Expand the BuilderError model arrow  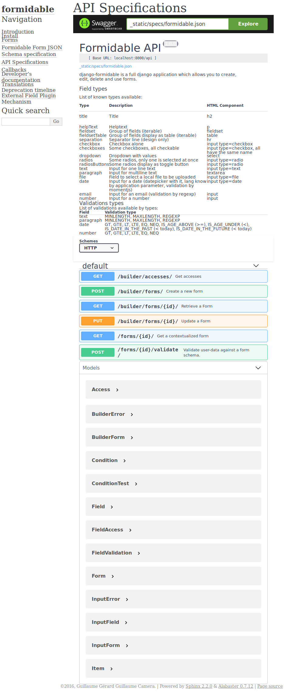(132, 414)
